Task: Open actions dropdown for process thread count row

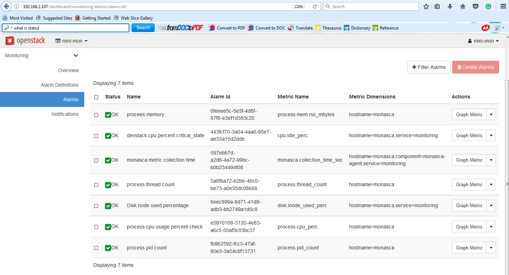Action: (x=491, y=184)
